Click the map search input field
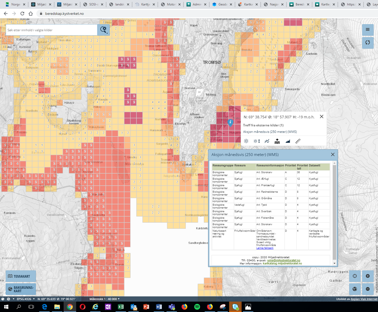Image resolution: width=378 pixels, height=312 pixels. (51, 30)
